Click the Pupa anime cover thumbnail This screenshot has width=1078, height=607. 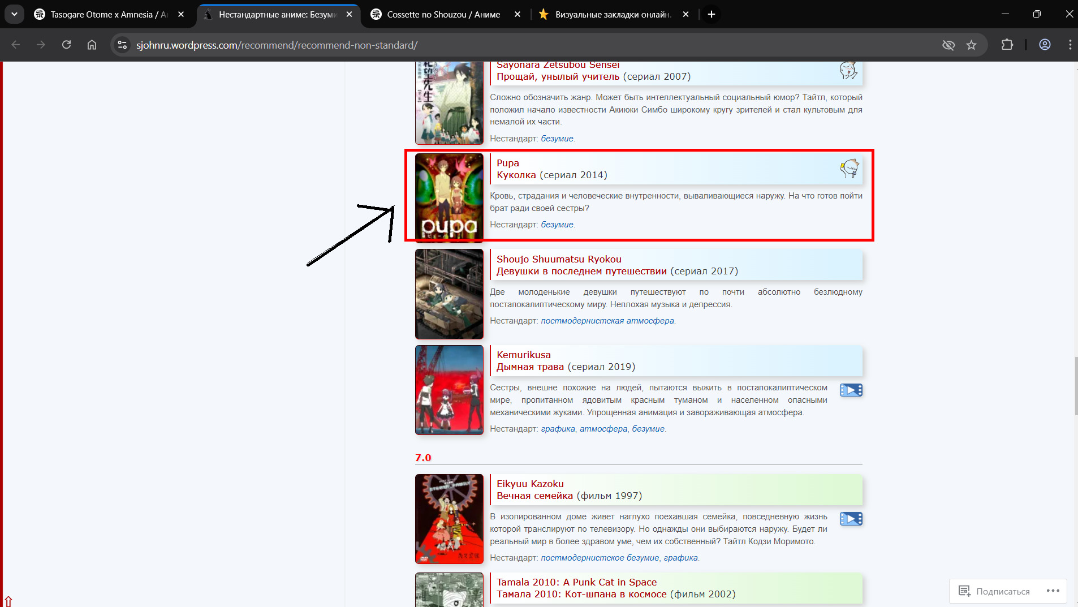point(449,196)
